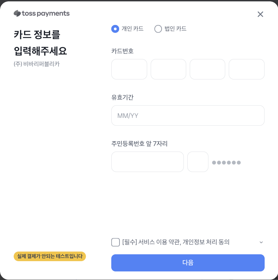Click the MM/YY expiry date field
The width and height of the screenshot is (278, 280).
(x=188, y=115)
